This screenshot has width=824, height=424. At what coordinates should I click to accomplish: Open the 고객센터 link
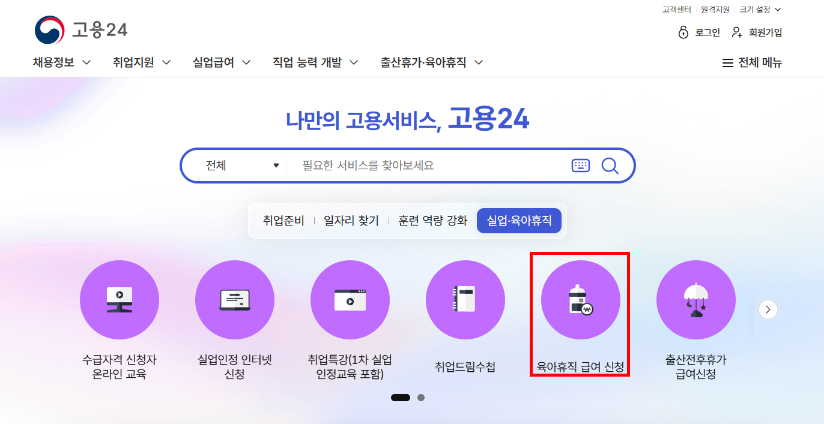point(677,10)
